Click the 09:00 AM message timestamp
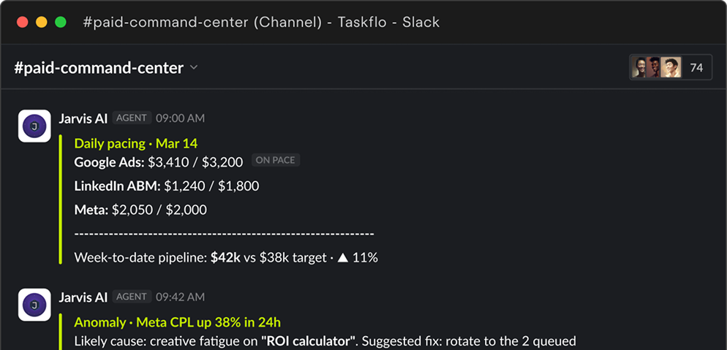The image size is (727, 350). coord(180,118)
